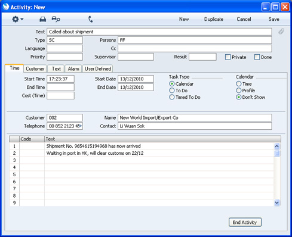Select Calendar task type radio button
The width and height of the screenshot is (292, 237).
click(172, 84)
